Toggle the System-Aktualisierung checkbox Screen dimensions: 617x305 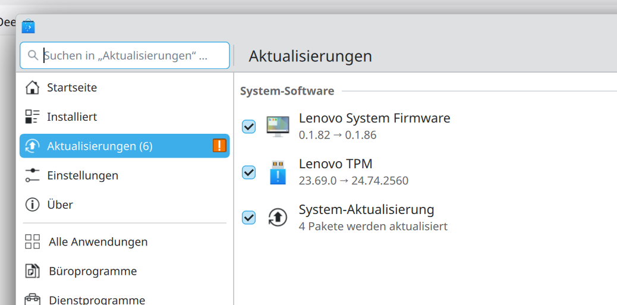(x=248, y=217)
